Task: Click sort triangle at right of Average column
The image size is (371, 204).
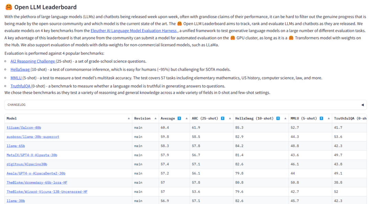Action: [x=187, y=118]
